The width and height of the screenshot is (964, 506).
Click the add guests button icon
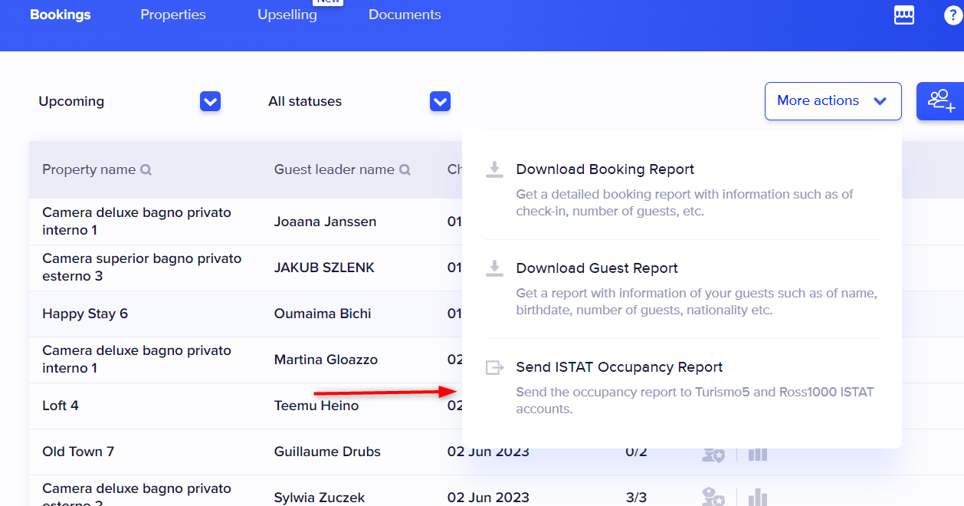[x=941, y=101]
